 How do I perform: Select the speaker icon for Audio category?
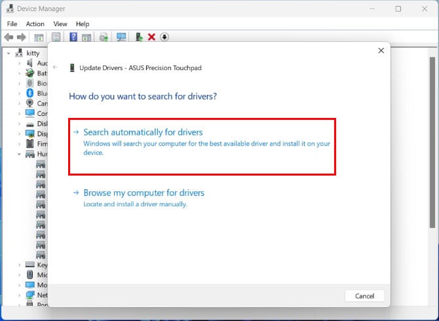(x=29, y=63)
